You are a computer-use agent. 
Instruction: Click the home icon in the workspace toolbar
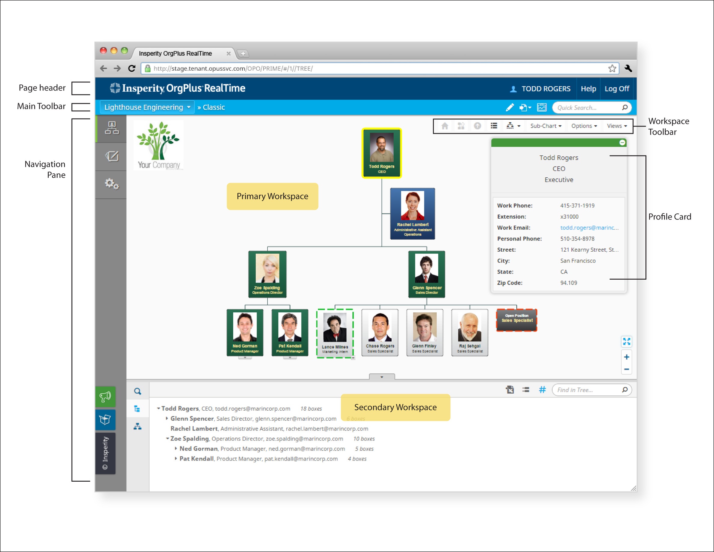(x=445, y=126)
